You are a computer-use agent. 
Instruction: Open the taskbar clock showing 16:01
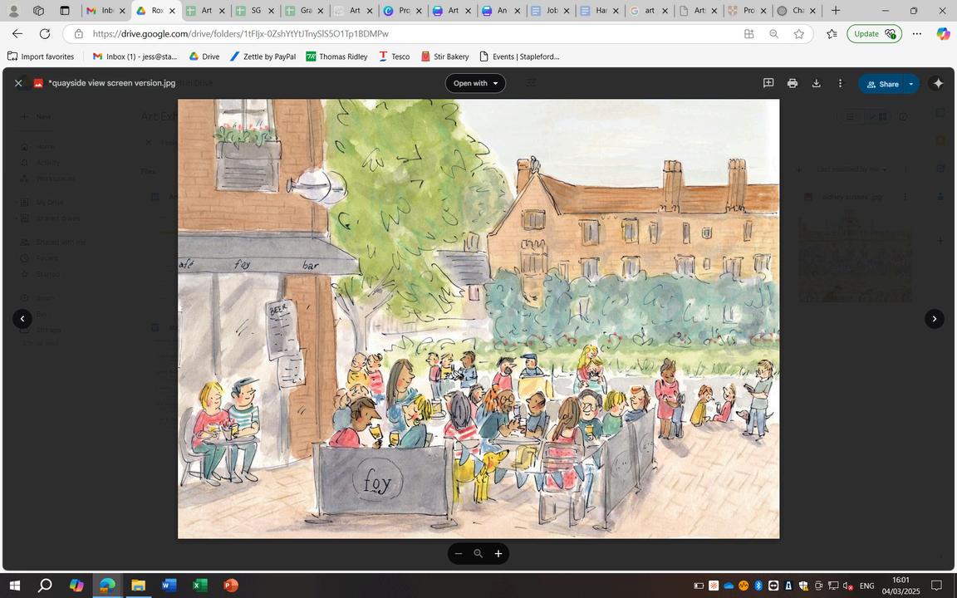[901, 586]
